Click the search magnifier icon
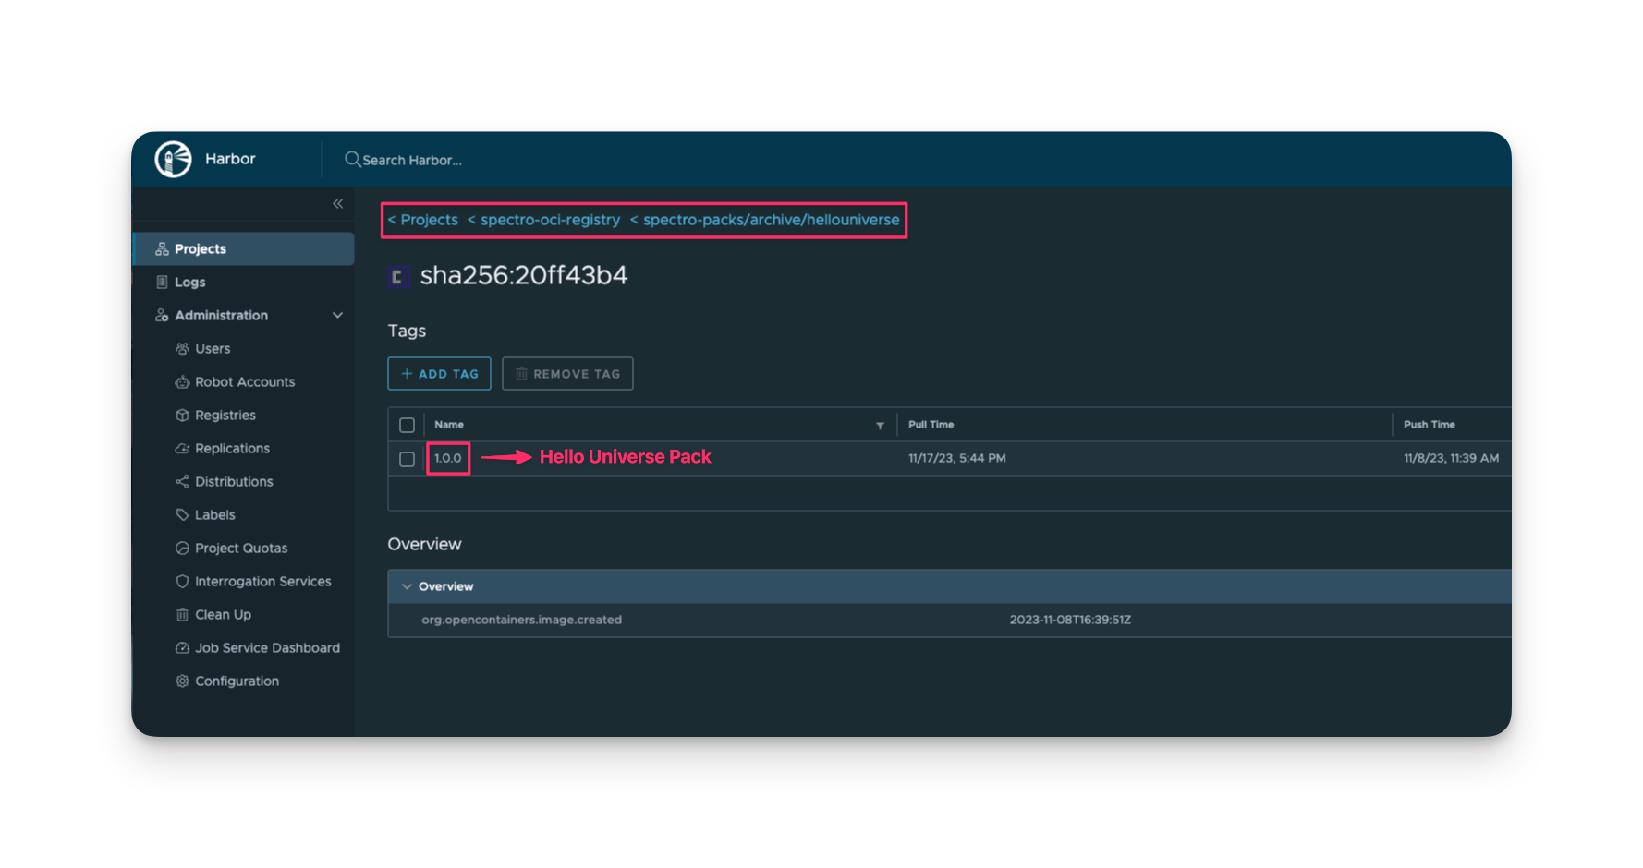This screenshot has width=1643, height=868. click(x=352, y=159)
